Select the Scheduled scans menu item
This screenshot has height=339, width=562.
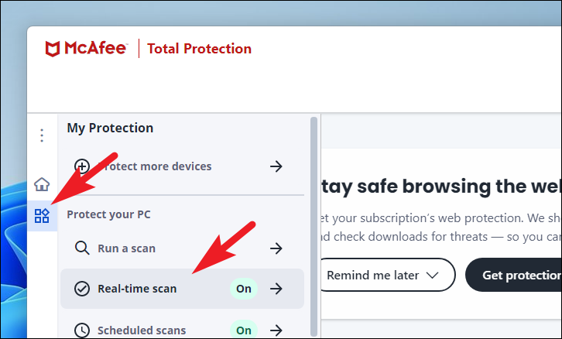pyautogui.click(x=182, y=328)
